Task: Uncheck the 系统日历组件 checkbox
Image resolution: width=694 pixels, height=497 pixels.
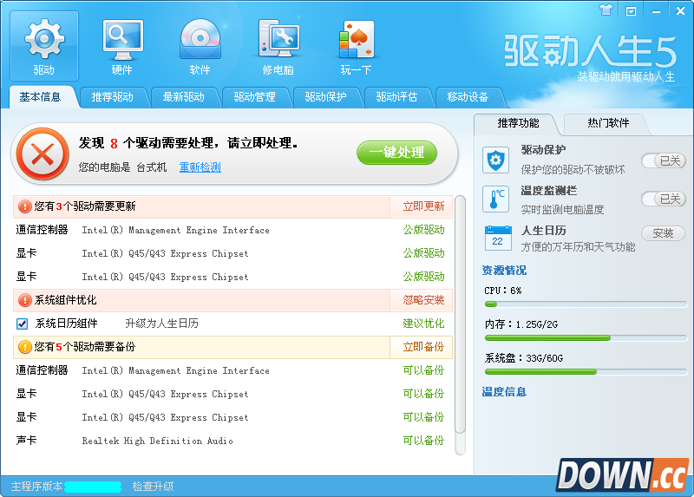Action: (23, 324)
